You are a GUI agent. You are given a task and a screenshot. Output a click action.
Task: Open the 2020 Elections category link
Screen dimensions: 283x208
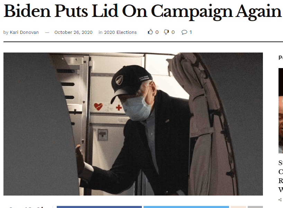tap(120, 32)
